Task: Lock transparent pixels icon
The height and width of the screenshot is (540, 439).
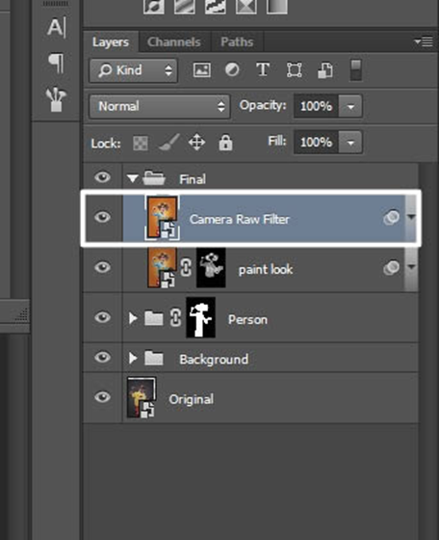Action: pos(141,143)
